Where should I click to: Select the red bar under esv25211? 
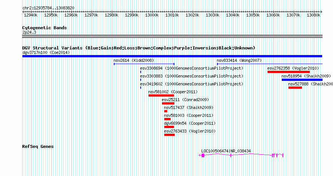tap(168, 103)
